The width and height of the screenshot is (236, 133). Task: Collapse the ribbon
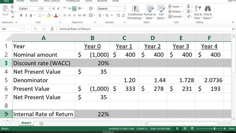(233, 22)
